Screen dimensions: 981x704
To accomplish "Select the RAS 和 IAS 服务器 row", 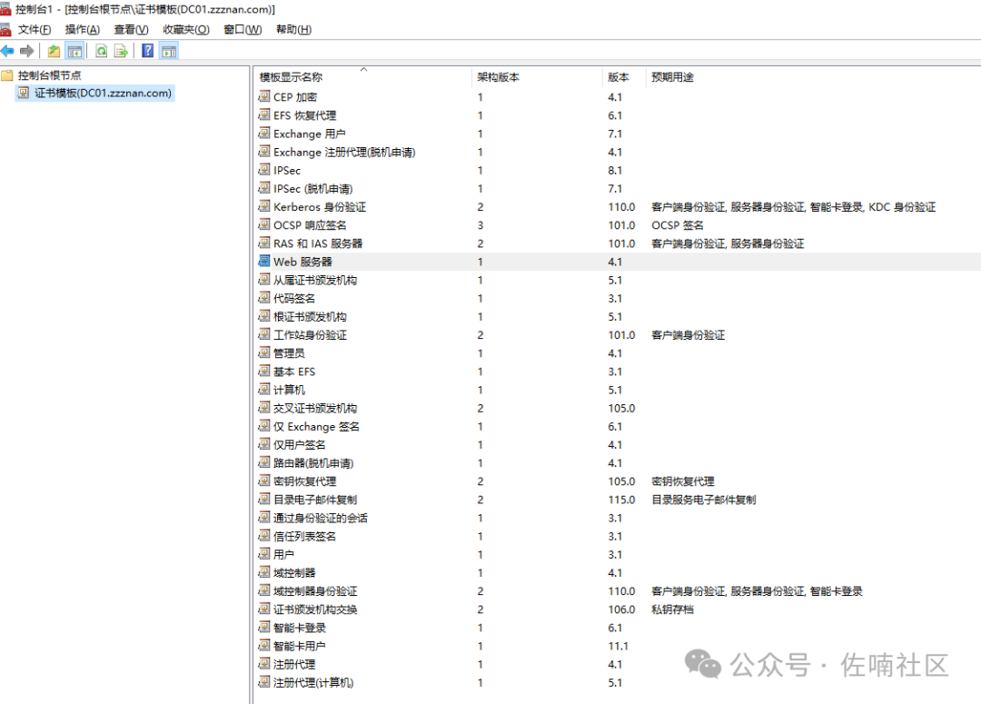I will pos(619,243).
